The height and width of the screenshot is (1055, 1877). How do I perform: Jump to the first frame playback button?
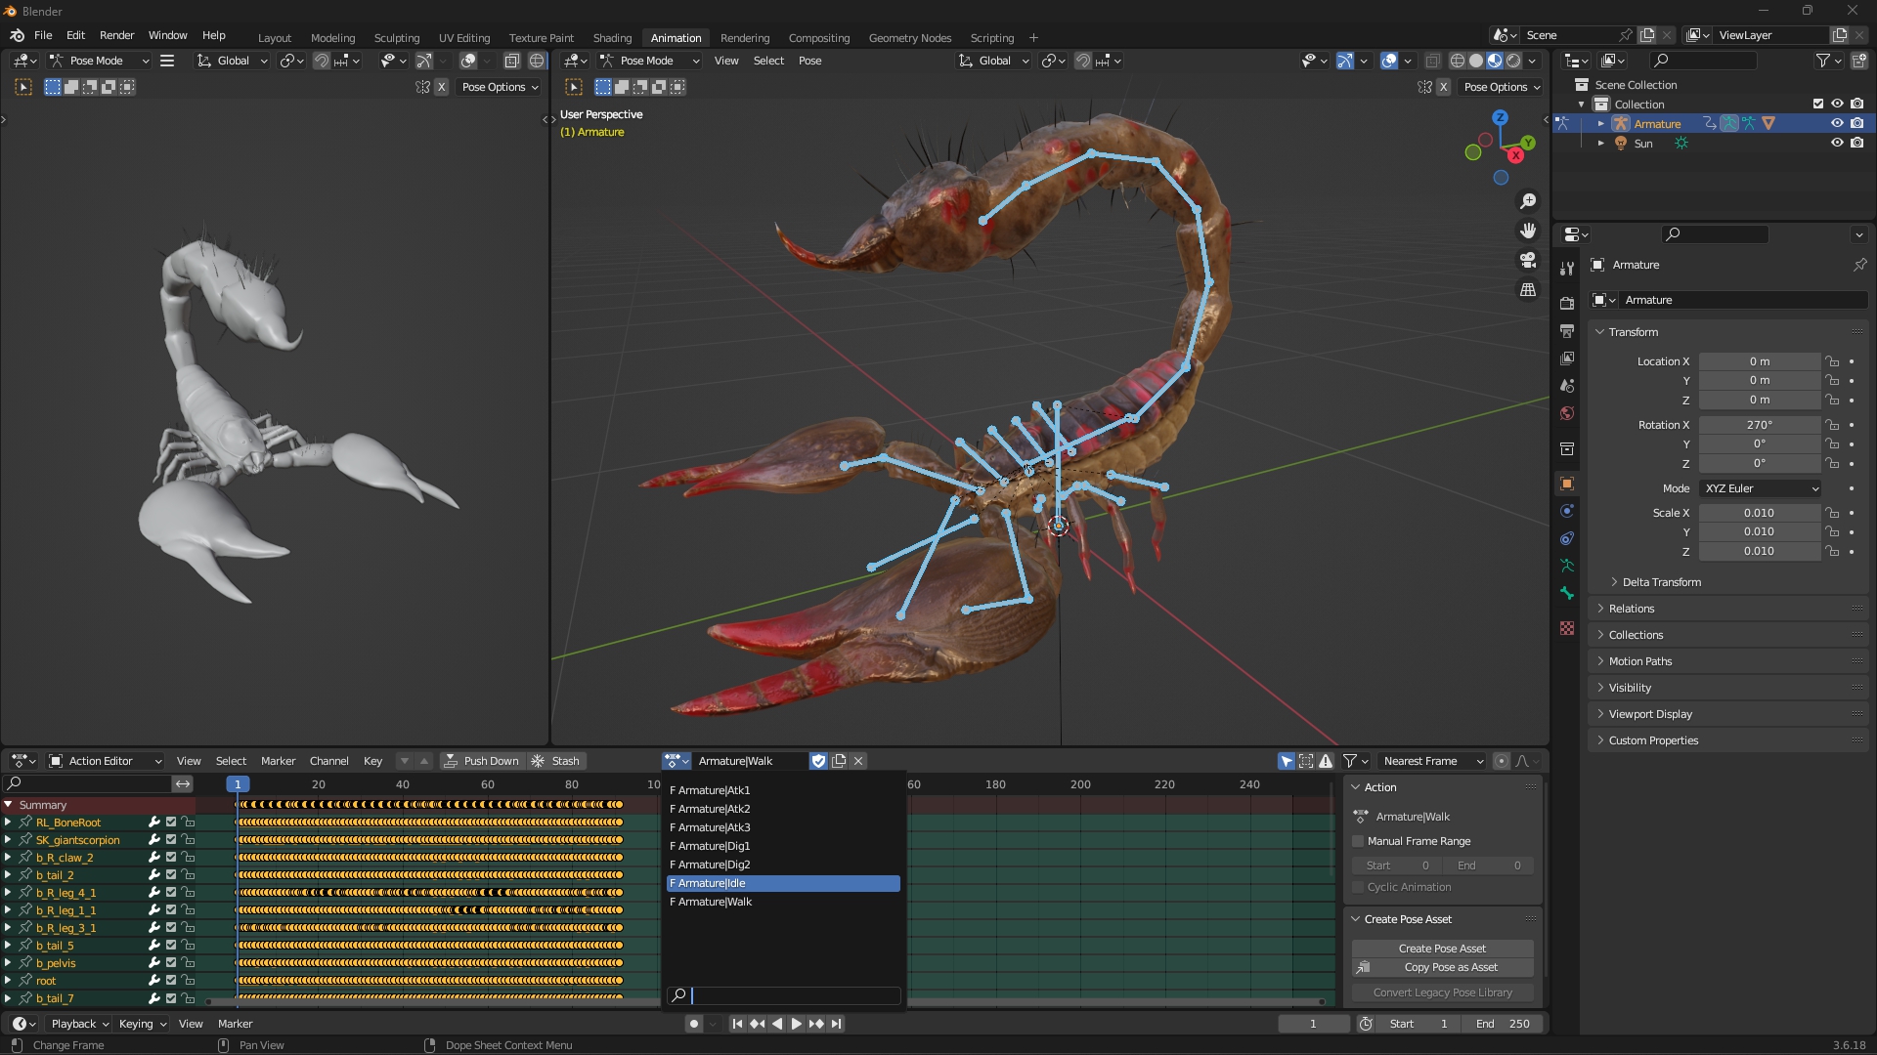tap(737, 1024)
